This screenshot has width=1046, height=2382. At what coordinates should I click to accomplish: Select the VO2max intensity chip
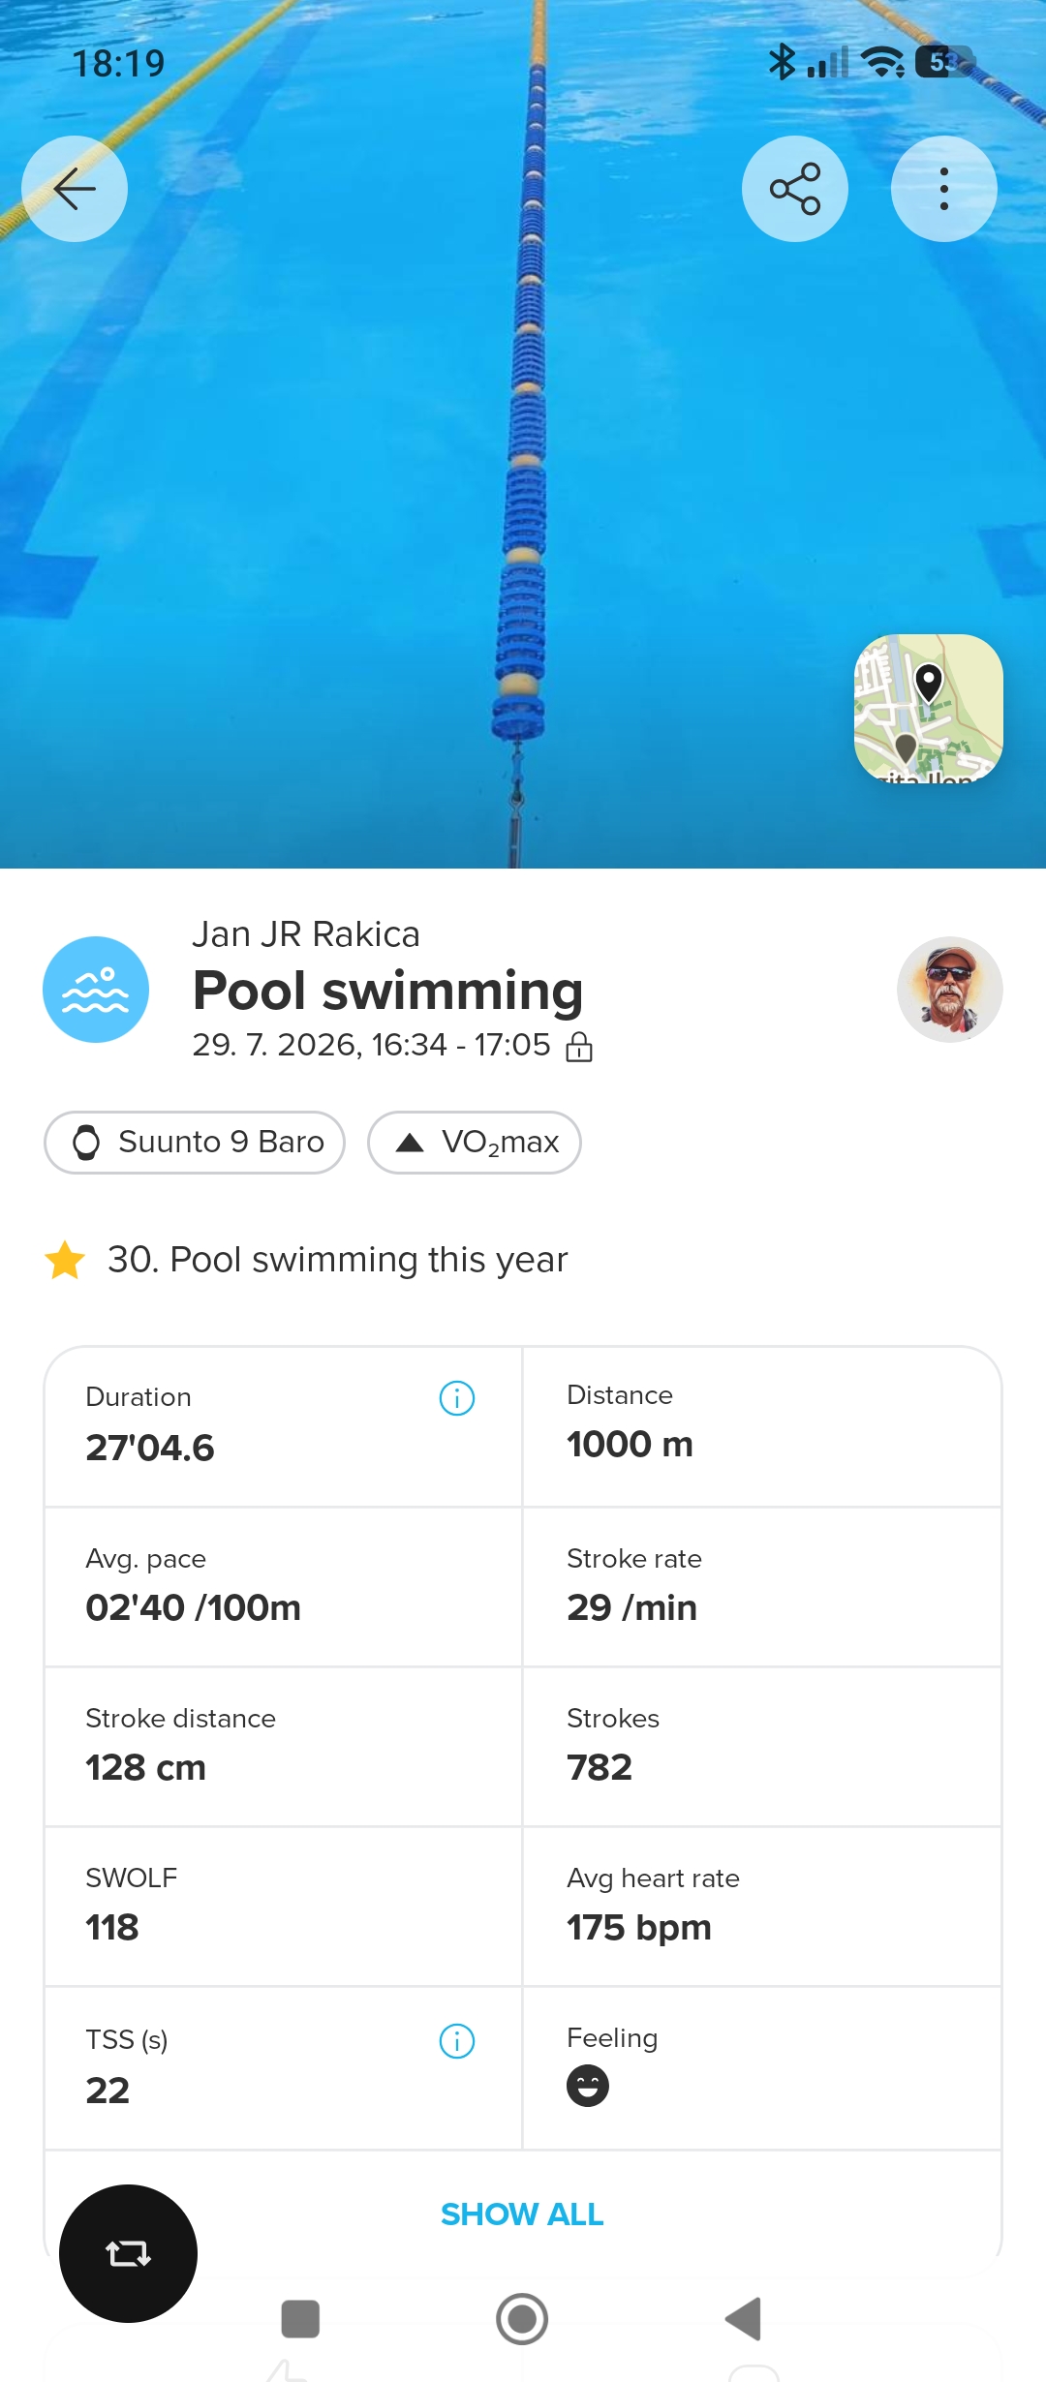click(x=475, y=1143)
